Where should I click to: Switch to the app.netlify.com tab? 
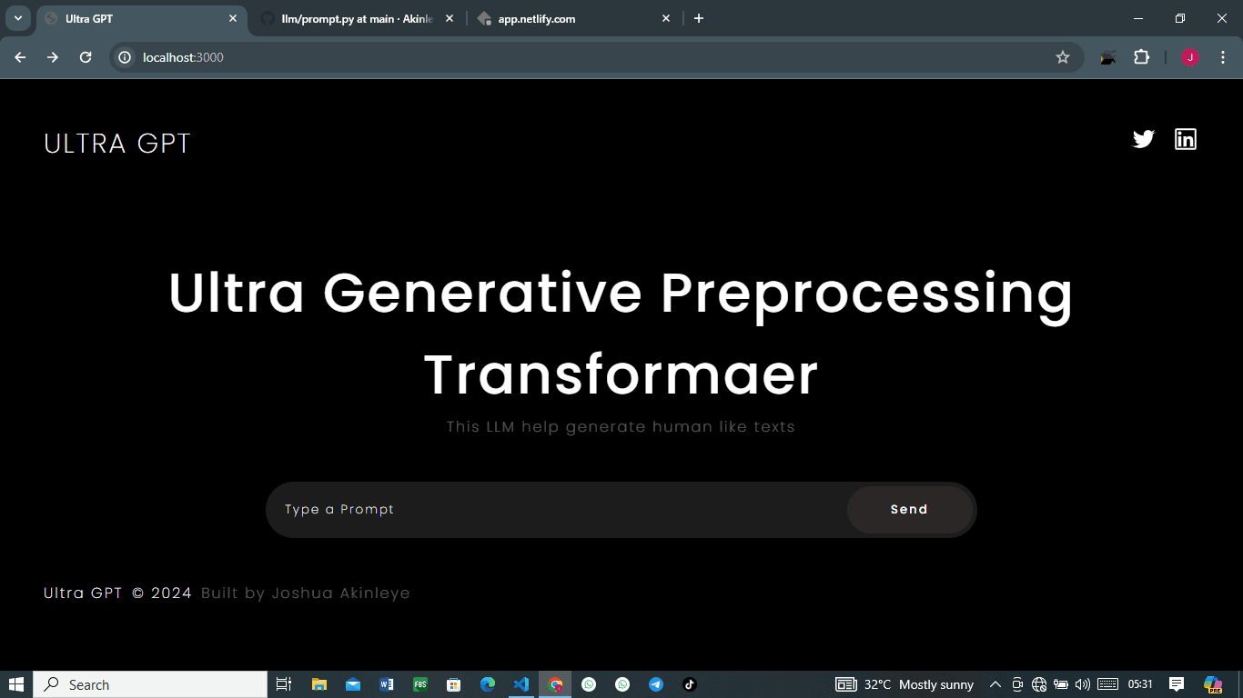coord(573,18)
